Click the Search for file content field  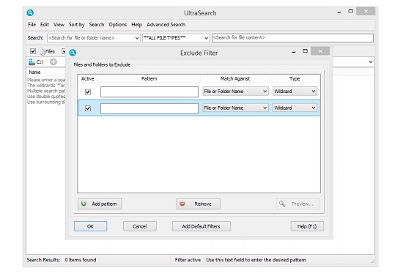(x=292, y=38)
